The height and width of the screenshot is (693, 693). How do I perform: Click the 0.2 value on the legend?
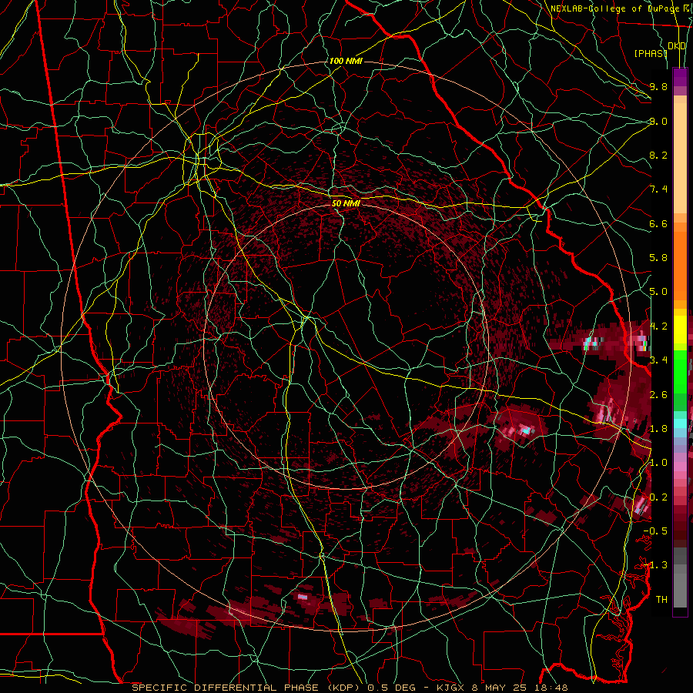[658, 497]
